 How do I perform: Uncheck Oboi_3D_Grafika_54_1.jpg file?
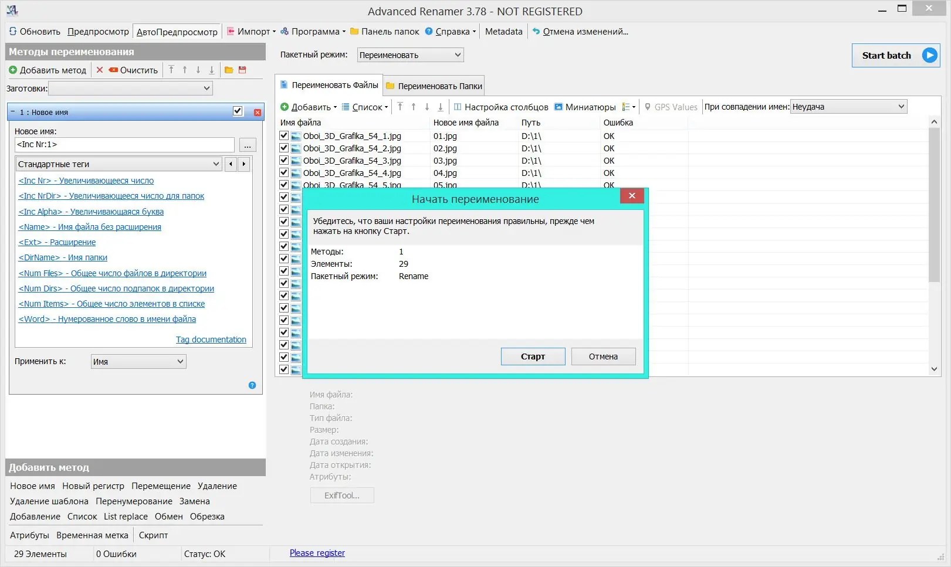tap(284, 135)
